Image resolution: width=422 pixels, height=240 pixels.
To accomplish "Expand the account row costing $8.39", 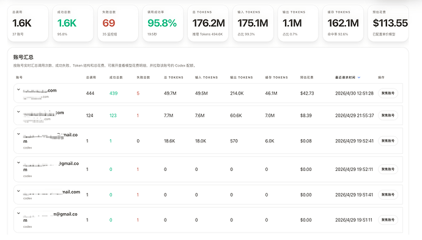I will coord(18,112).
